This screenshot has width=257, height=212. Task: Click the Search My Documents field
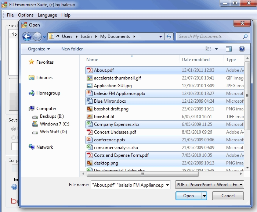pos(209,36)
